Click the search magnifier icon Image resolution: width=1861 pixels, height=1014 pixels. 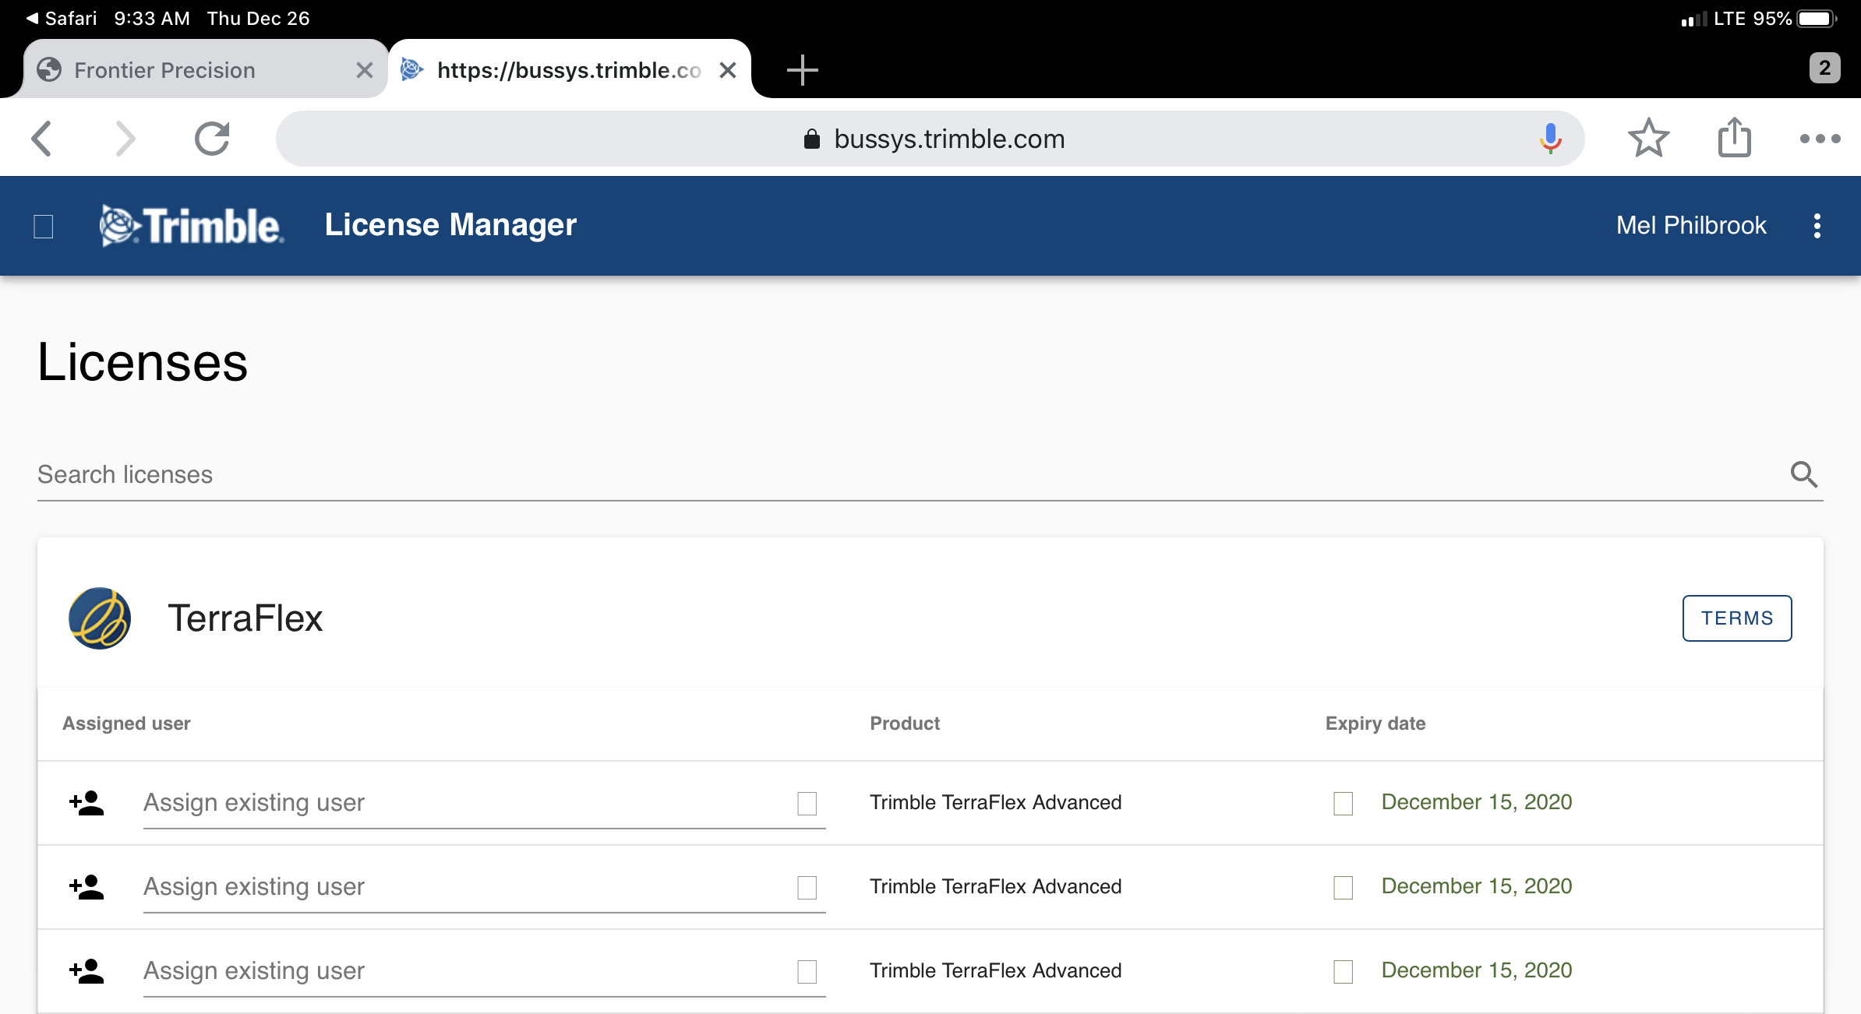point(1803,474)
